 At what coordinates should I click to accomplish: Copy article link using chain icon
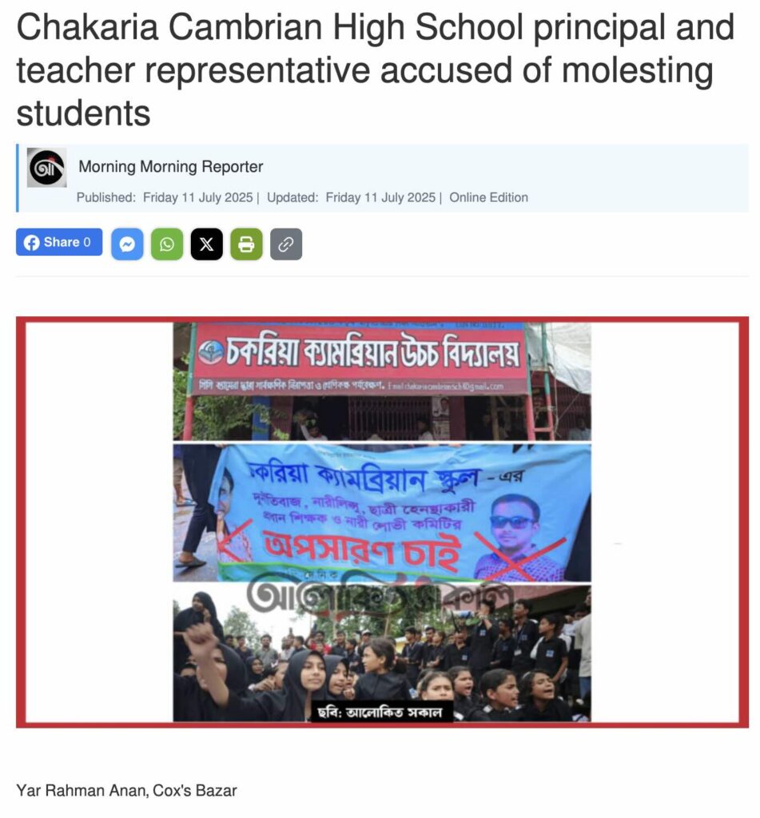286,244
